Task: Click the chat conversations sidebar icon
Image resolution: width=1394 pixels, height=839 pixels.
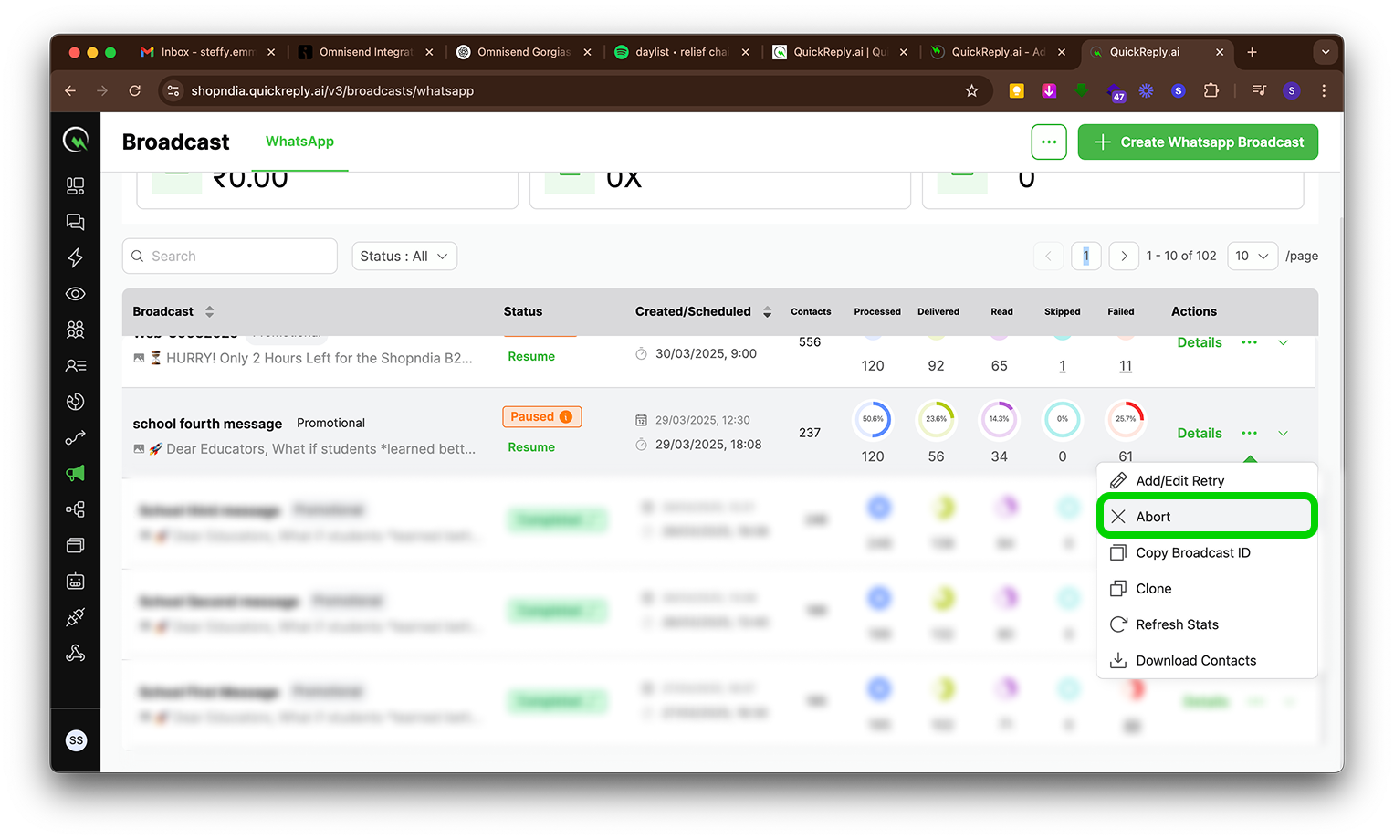Action: point(76,222)
